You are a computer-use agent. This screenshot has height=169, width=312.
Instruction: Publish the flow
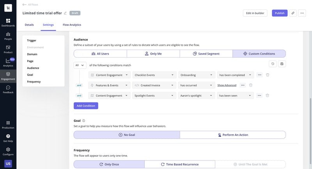(x=280, y=13)
